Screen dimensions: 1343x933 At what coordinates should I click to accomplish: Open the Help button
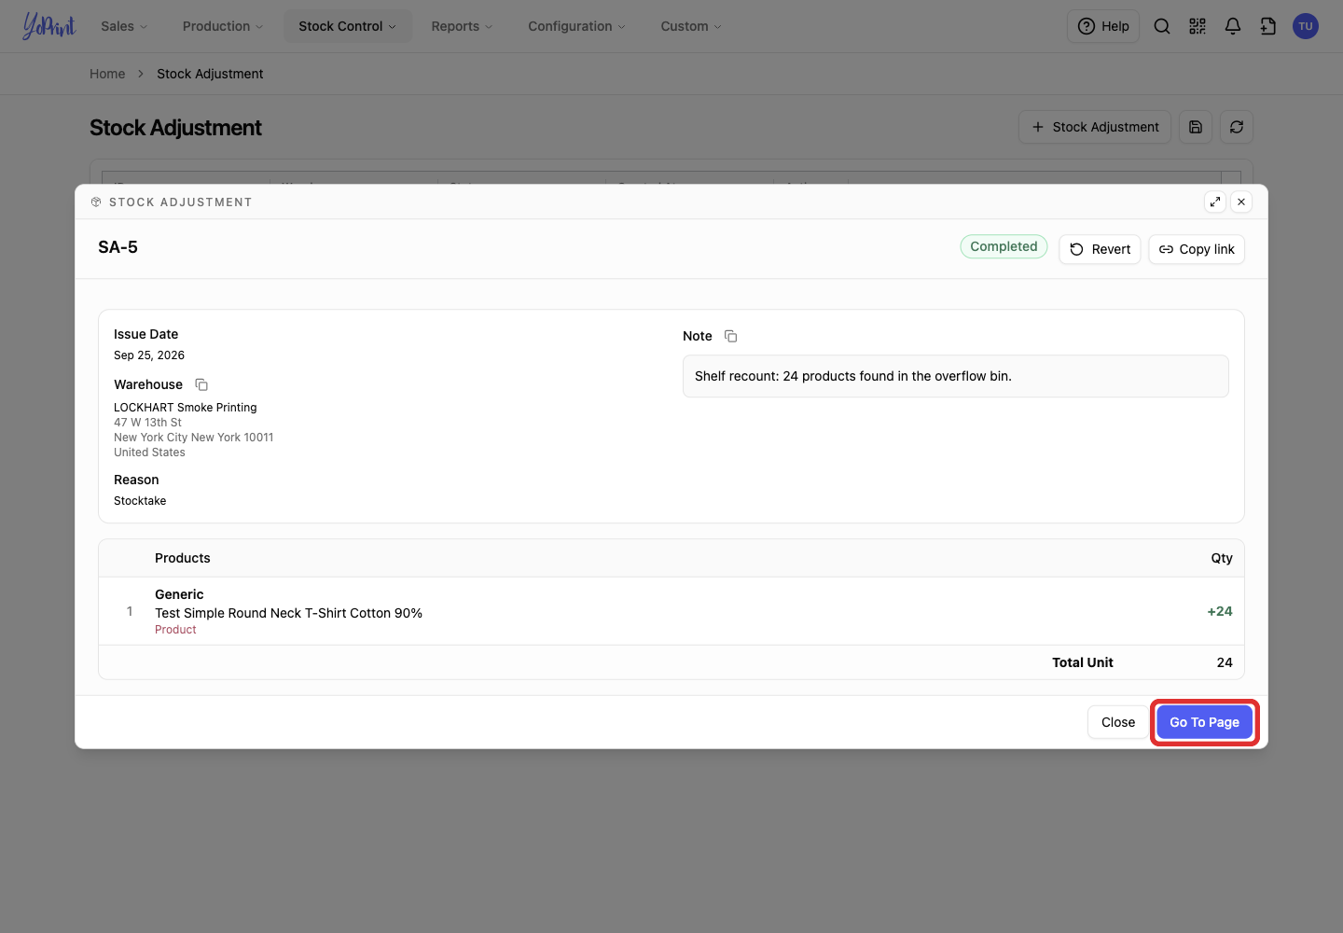coord(1103,26)
